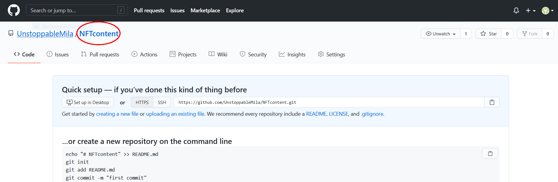Open the UnstoppableMila owner link
Viewport: 558px width, 182px height.
click(x=45, y=34)
